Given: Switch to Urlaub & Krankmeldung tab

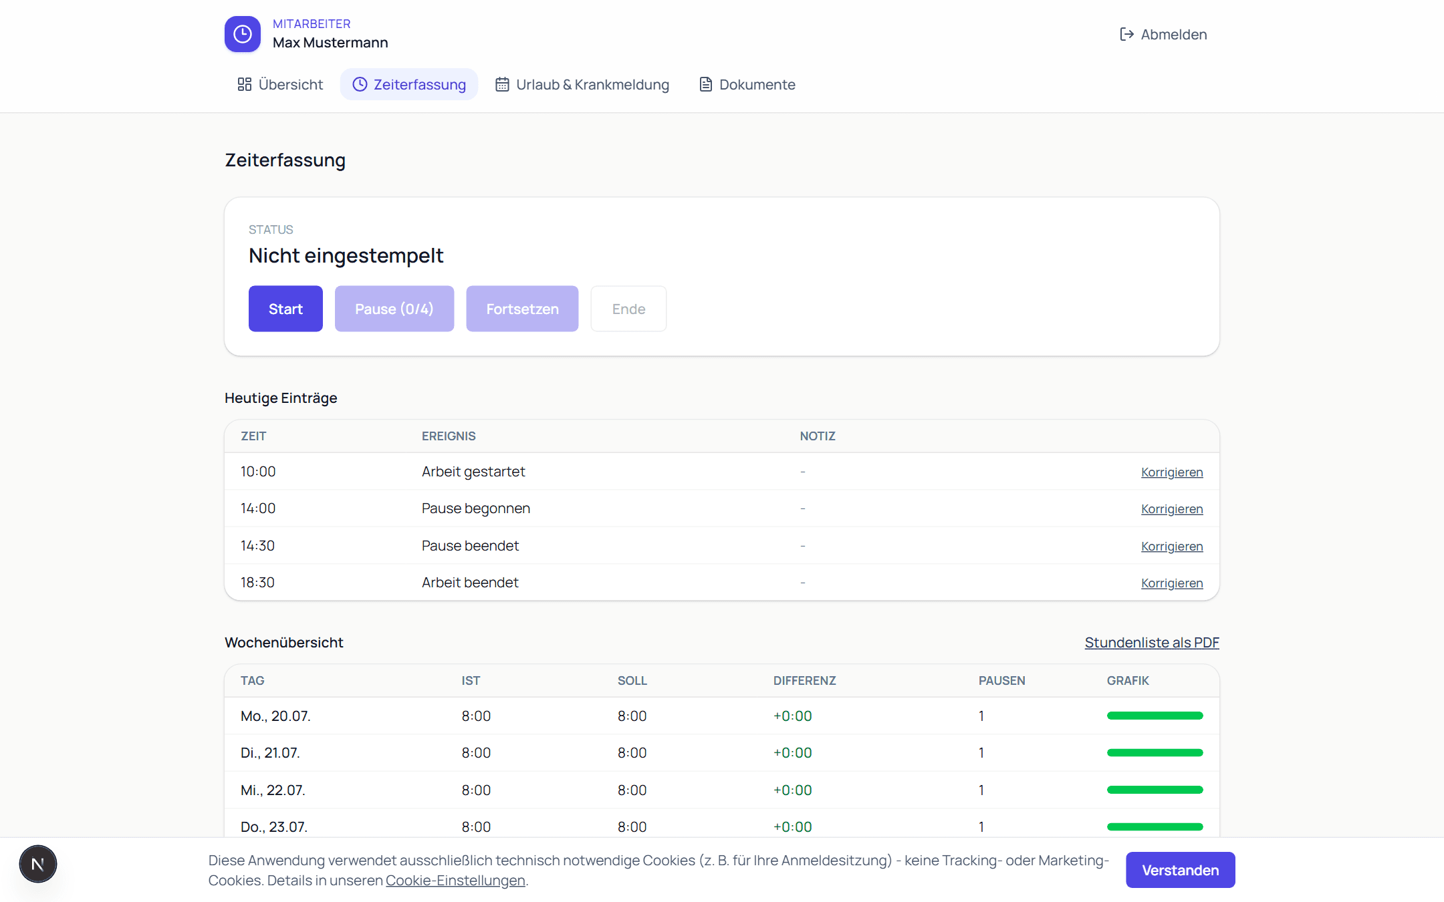Looking at the screenshot, I should 582,84.
